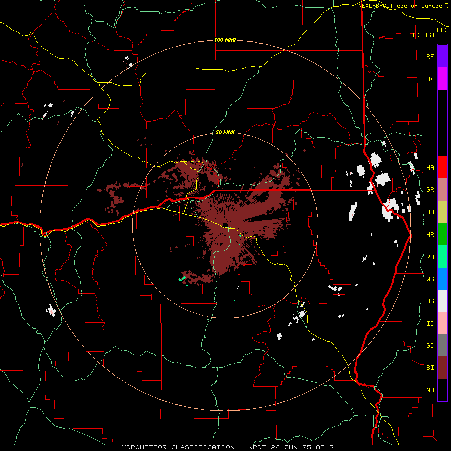Viewport: 451px width, 451px height.
Task: Pick the RA rain legend swatch
Action: click(442, 257)
